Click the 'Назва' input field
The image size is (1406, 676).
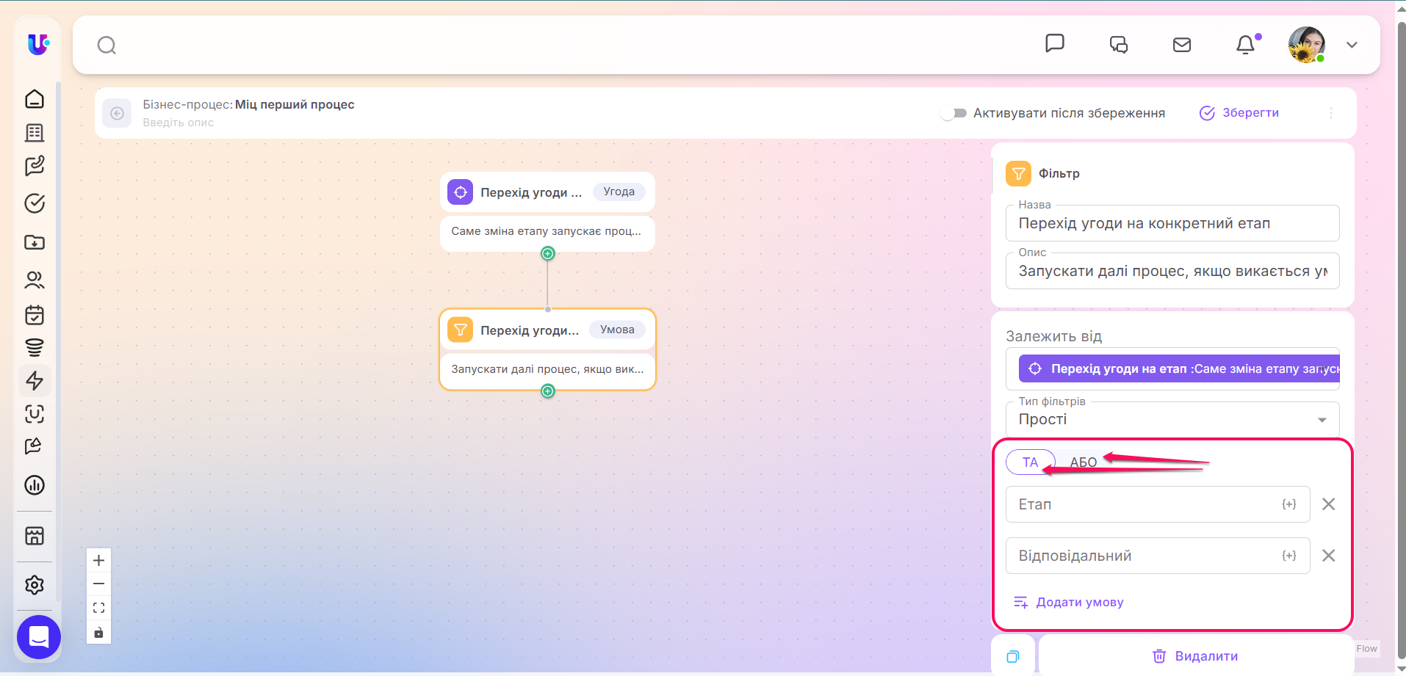coord(1172,223)
